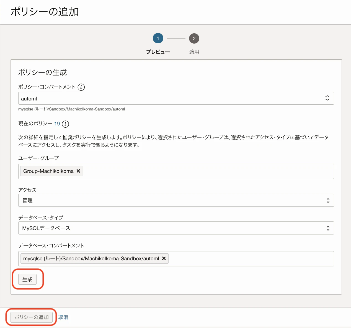Screen dimensions: 351x328
Task: Remove the mysqlse automl compartment tag
Action: tap(164, 258)
